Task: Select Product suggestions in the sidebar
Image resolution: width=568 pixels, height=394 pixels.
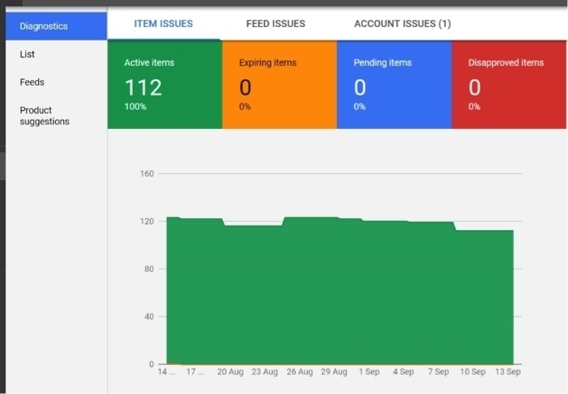Action: coord(44,115)
